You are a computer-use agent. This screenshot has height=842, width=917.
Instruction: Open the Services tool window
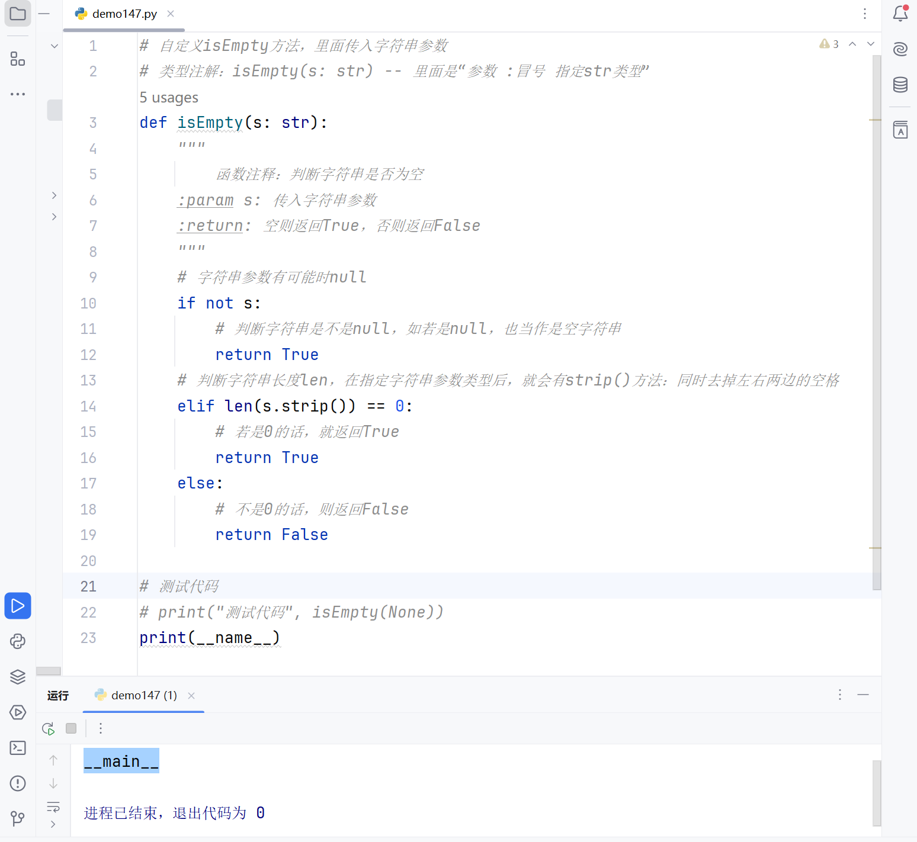(18, 712)
